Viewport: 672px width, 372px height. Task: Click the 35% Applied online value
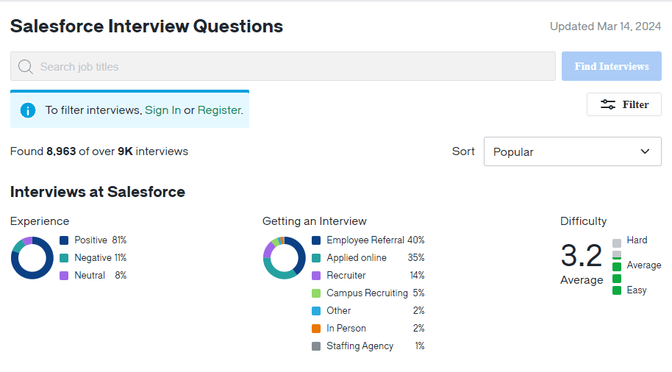415,257
